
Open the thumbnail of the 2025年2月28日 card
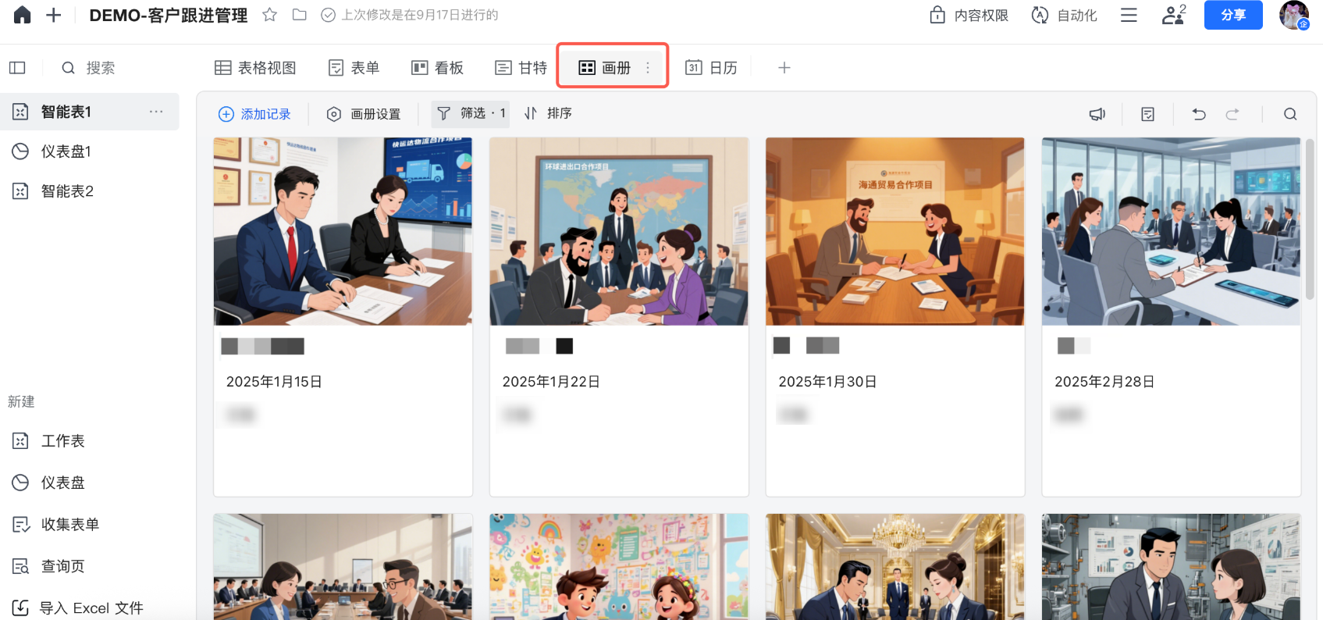point(1171,232)
